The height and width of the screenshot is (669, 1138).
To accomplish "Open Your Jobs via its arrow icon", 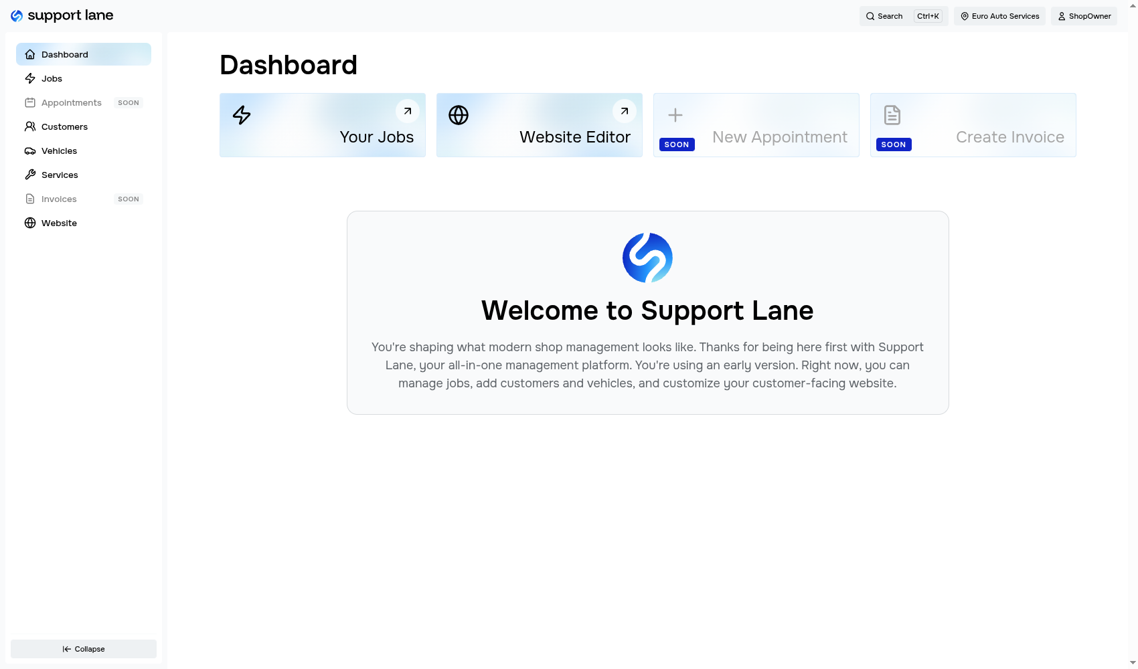I will 407,111.
